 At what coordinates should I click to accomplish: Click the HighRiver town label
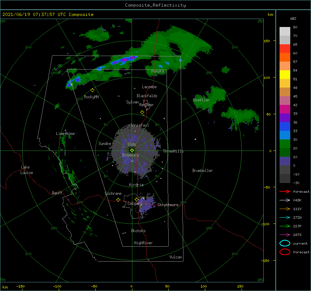(x=143, y=243)
